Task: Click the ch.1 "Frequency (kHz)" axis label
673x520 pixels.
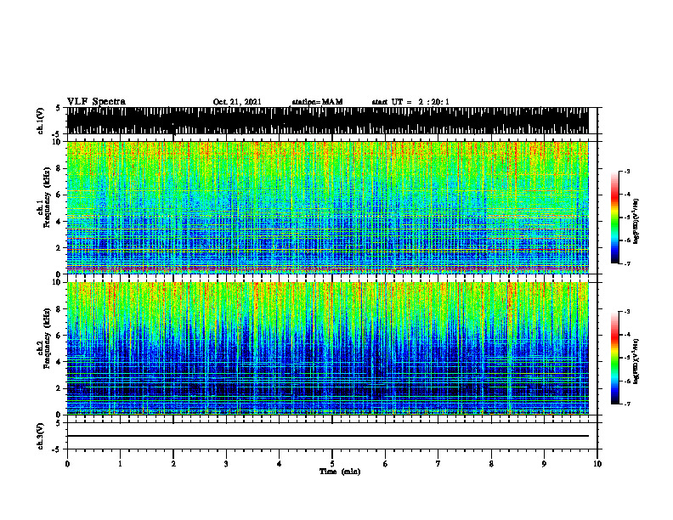Action: click(x=47, y=197)
